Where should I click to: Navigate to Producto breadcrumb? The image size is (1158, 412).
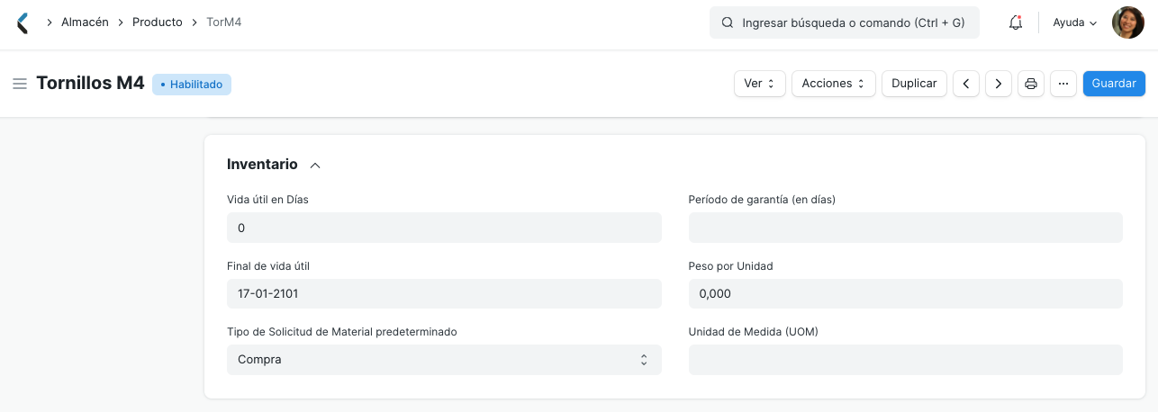[x=158, y=22]
